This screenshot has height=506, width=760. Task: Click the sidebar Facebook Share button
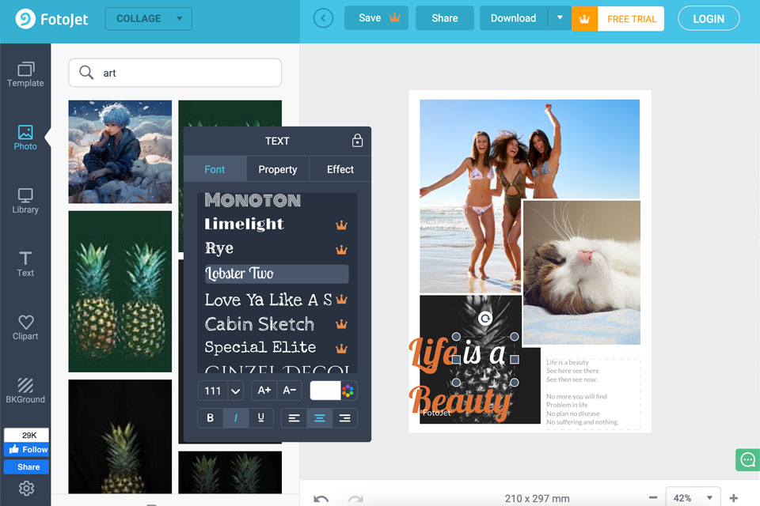(x=27, y=466)
